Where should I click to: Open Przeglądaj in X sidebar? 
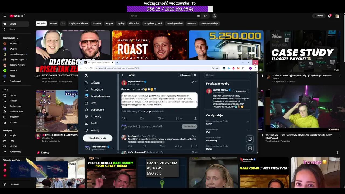tap(94, 89)
